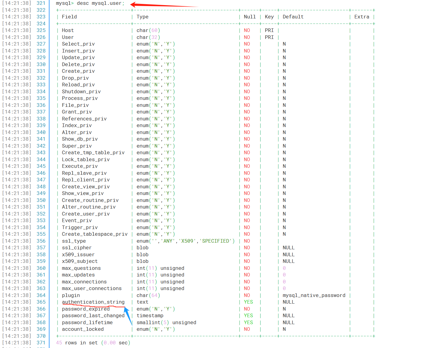423x348 pixels.
Task: Click the 'ssl_cipher' field
Action: tap(77, 248)
